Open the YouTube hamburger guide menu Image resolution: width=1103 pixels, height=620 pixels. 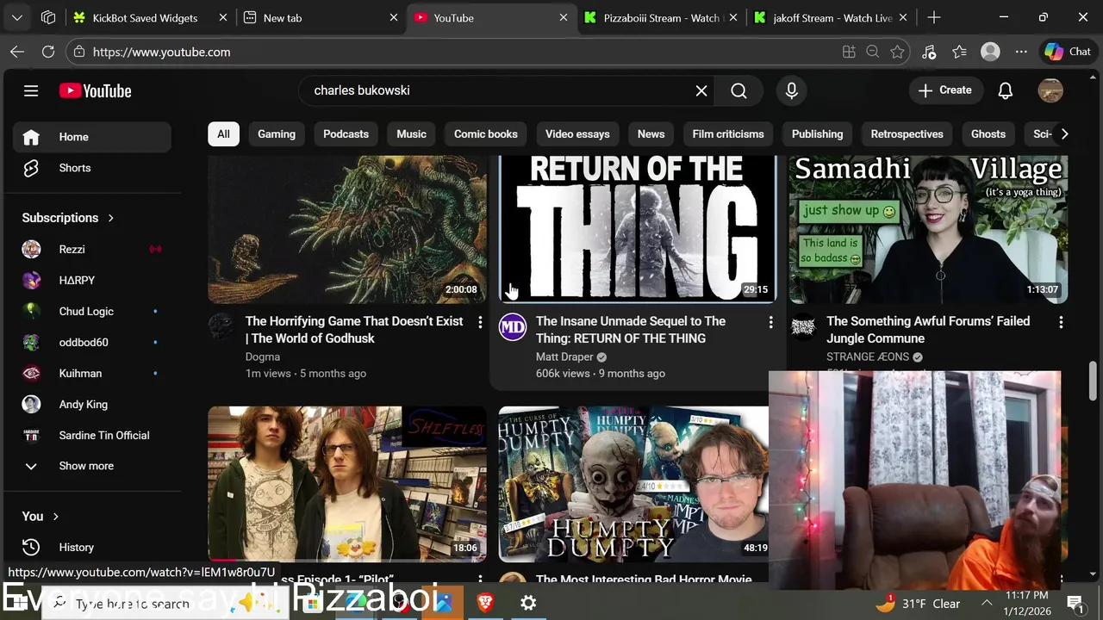(31, 90)
